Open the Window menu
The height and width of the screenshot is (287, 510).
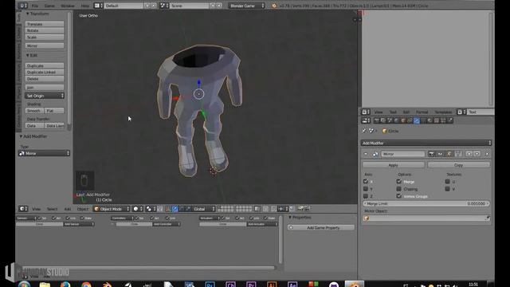[x=68, y=6]
